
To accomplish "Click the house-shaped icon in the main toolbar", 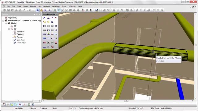I will [114, 10].
